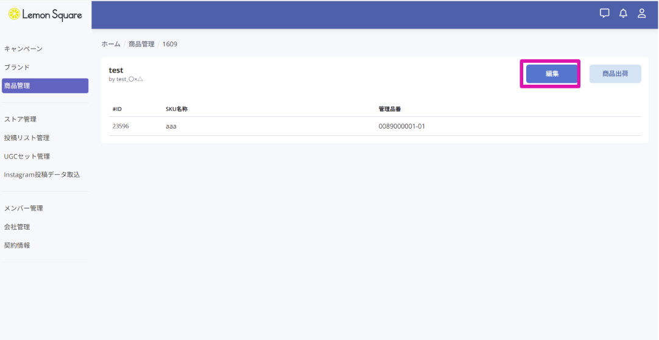The height and width of the screenshot is (340, 659).
Task: Open 投稿リスト管理 menu item
Action: pos(27,138)
